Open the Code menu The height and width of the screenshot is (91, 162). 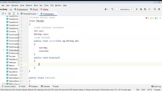(22, 5)
